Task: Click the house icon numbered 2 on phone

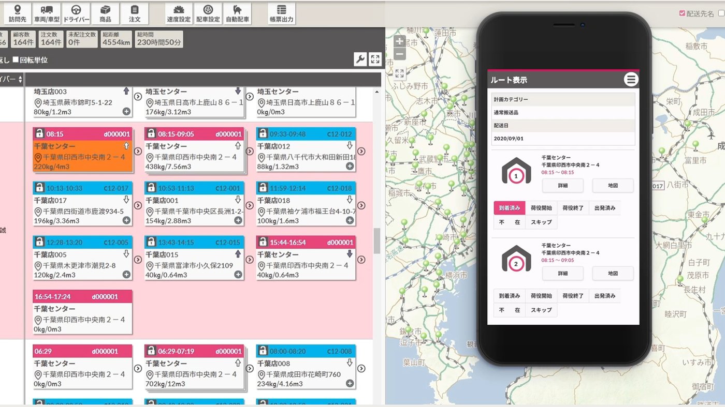Action: tap(516, 259)
